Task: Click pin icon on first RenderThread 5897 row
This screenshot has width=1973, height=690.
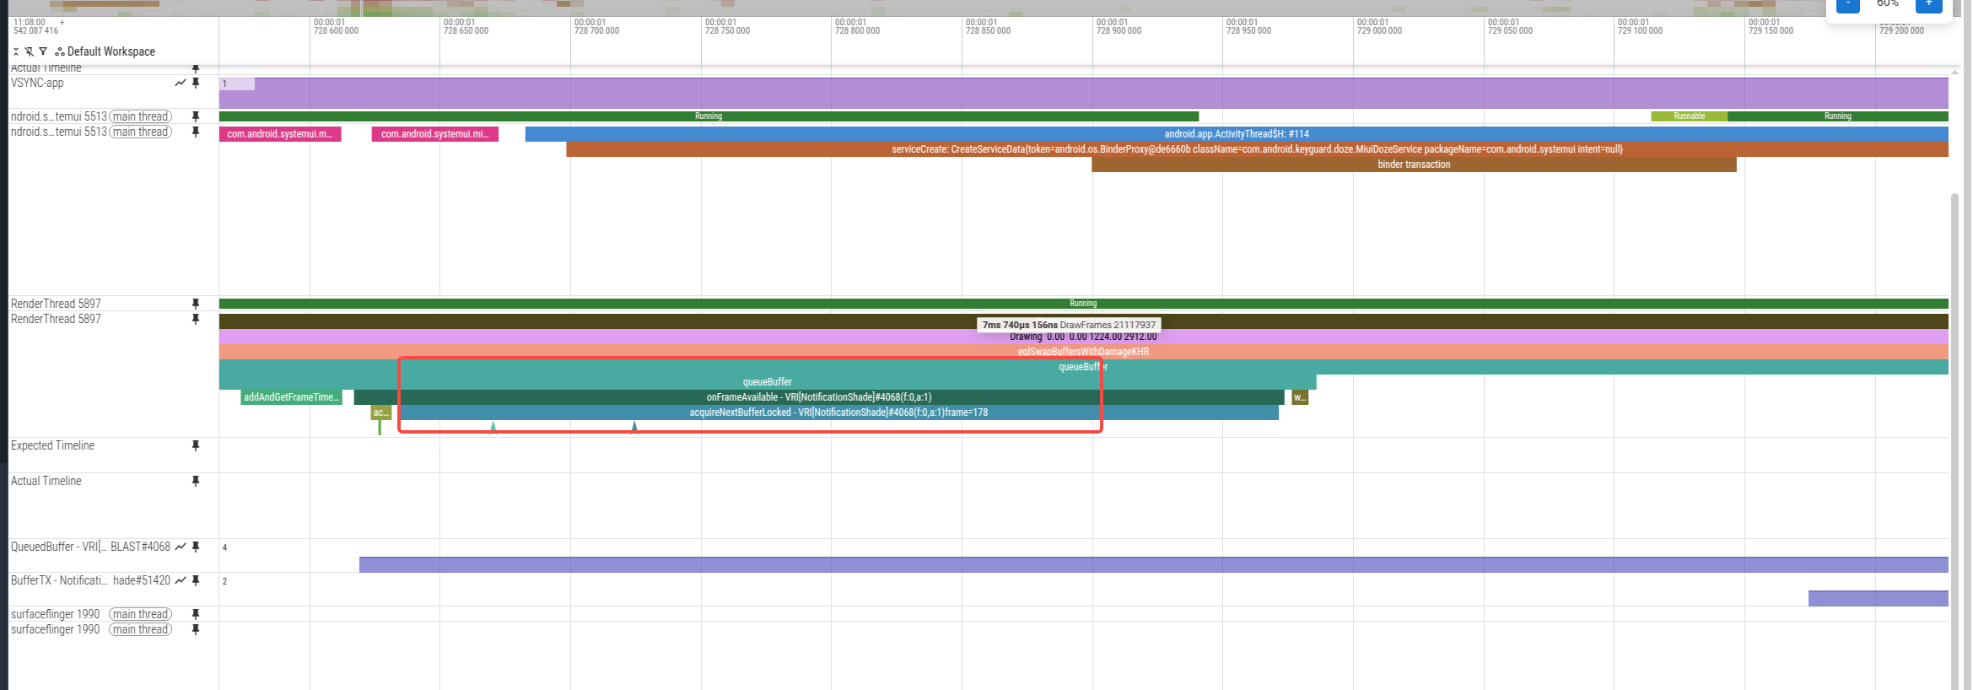Action: point(196,304)
